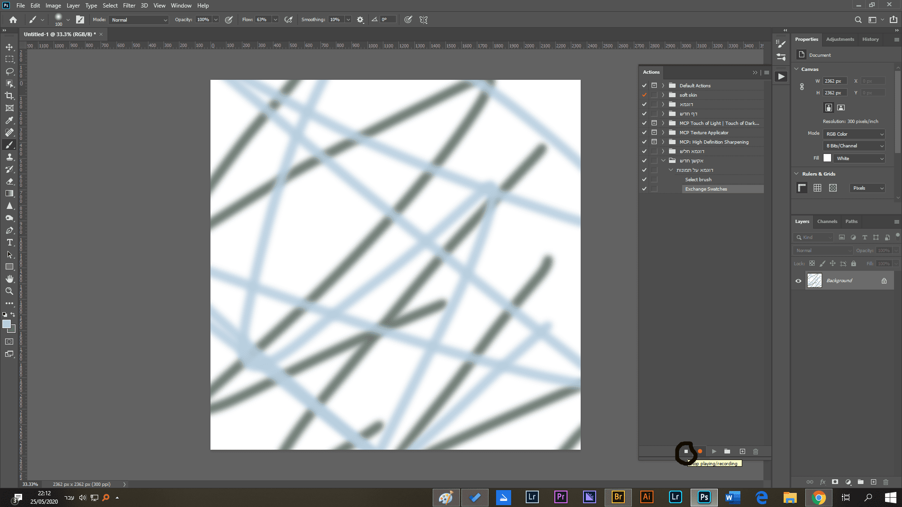Open Adobe Bridge from the taskbar

[x=618, y=497]
